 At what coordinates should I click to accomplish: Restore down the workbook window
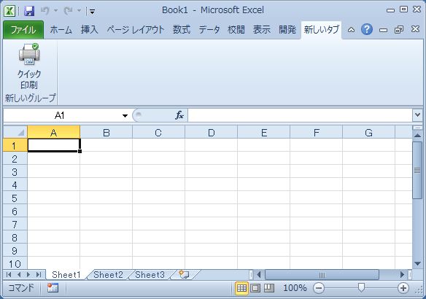(x=399, y=29)
